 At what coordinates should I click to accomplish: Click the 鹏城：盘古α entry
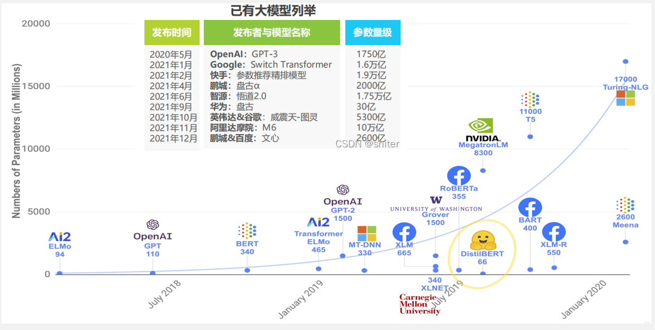pos(235,86)
